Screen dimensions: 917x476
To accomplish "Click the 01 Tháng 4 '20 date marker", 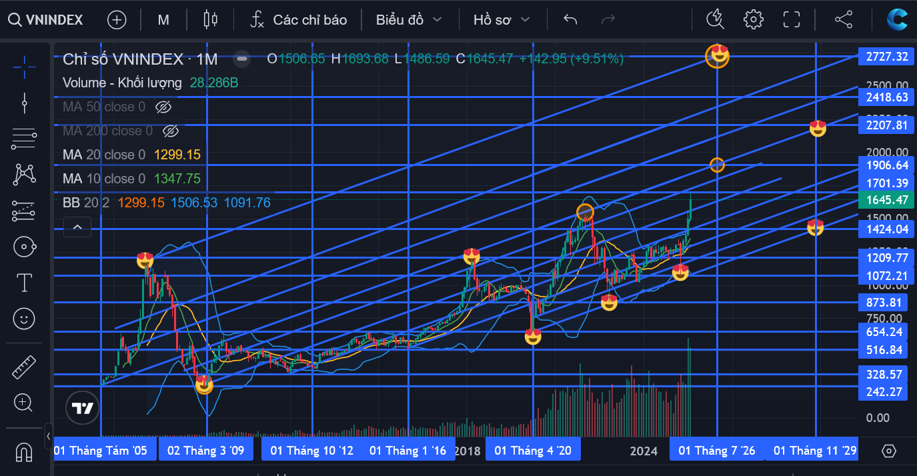I will pos(533,451).
